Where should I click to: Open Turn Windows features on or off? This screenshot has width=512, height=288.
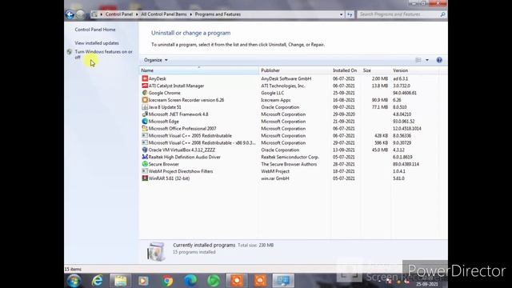[103, 54]
